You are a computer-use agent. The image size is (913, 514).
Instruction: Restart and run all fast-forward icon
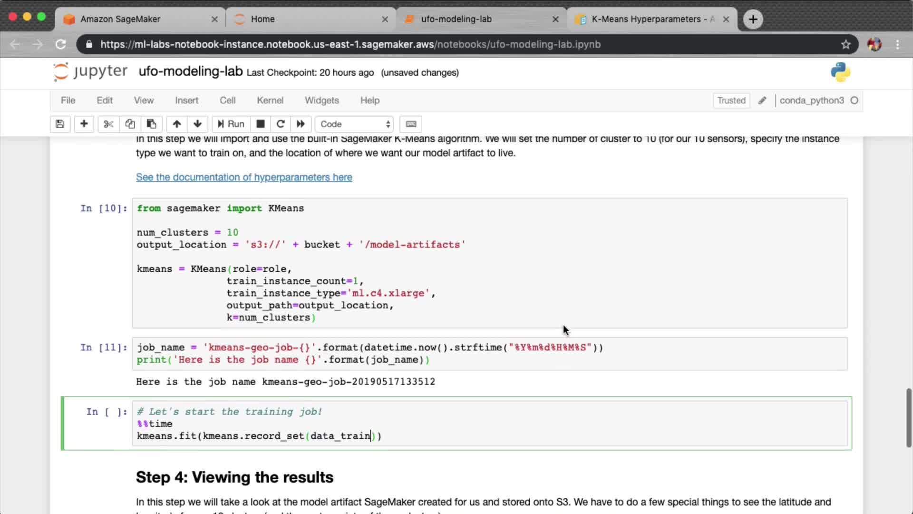pyautogui.click(x=301, y=124)
